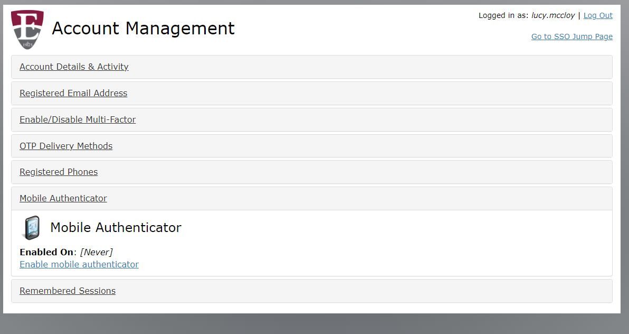
Task: Click the Enabled On label
Action: 46,252
